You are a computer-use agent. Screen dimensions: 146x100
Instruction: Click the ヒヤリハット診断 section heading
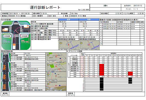(75, 51)
